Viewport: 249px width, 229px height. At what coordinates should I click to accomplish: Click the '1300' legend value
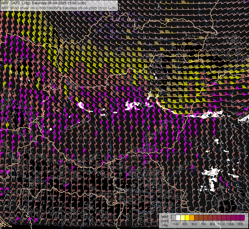click(231, 224)
